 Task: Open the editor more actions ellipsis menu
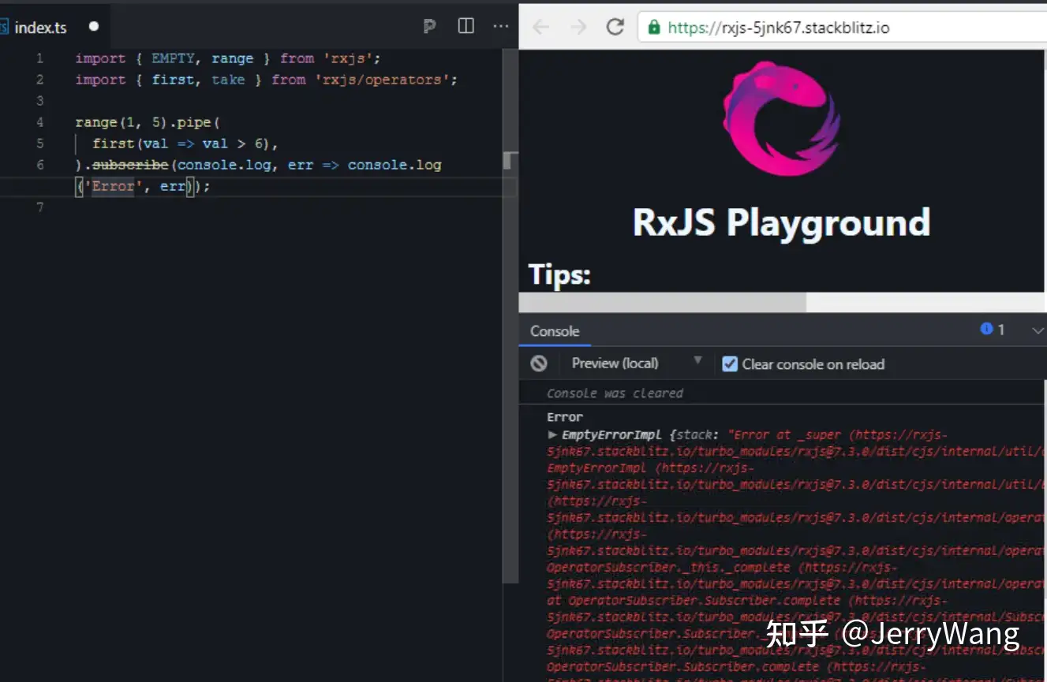click(500, 26)
